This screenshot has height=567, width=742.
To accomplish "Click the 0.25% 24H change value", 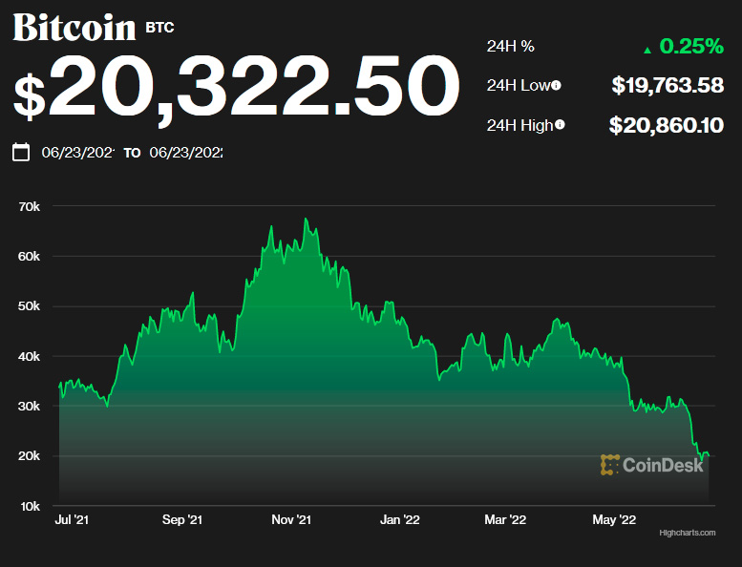I will coord(690,48).
